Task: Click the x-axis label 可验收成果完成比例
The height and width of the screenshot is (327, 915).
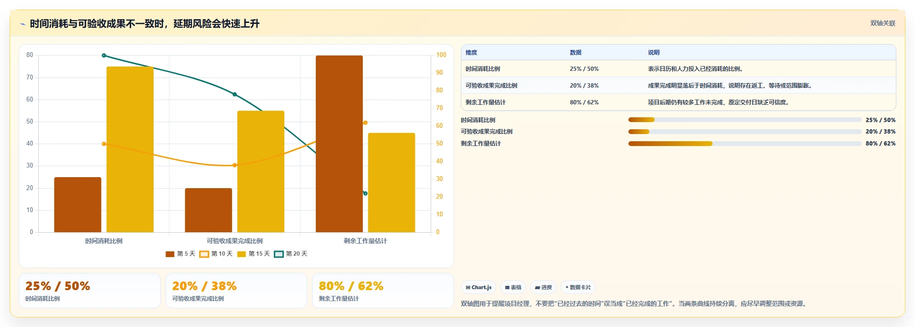Action: (234, 241)
